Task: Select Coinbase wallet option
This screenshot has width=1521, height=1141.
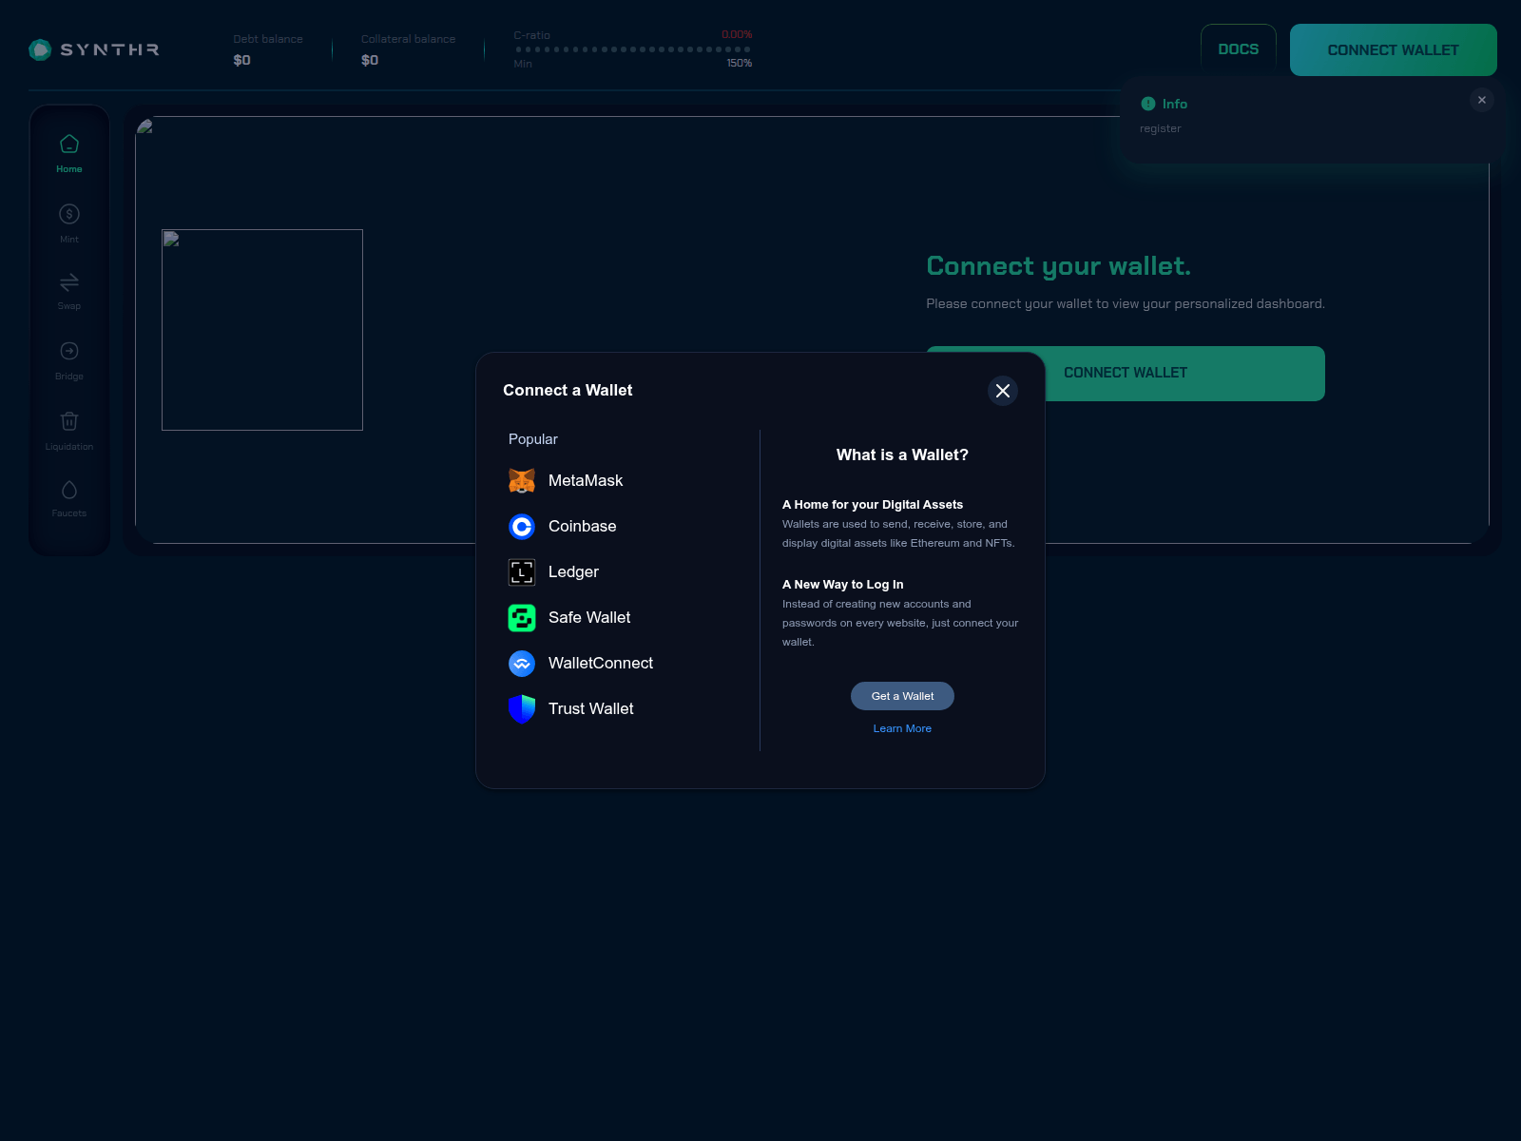Action: click(x=623, y=527)
